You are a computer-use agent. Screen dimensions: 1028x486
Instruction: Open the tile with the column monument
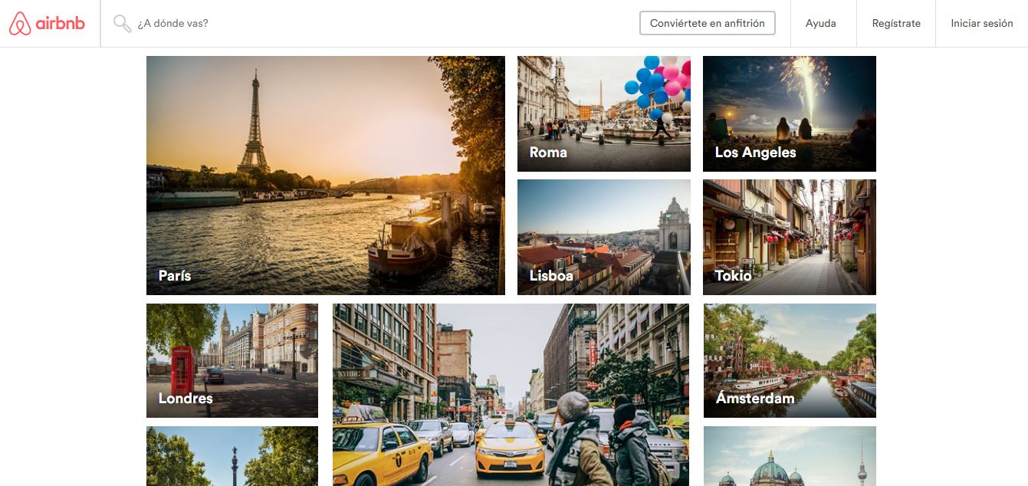[x=232, y=456]
